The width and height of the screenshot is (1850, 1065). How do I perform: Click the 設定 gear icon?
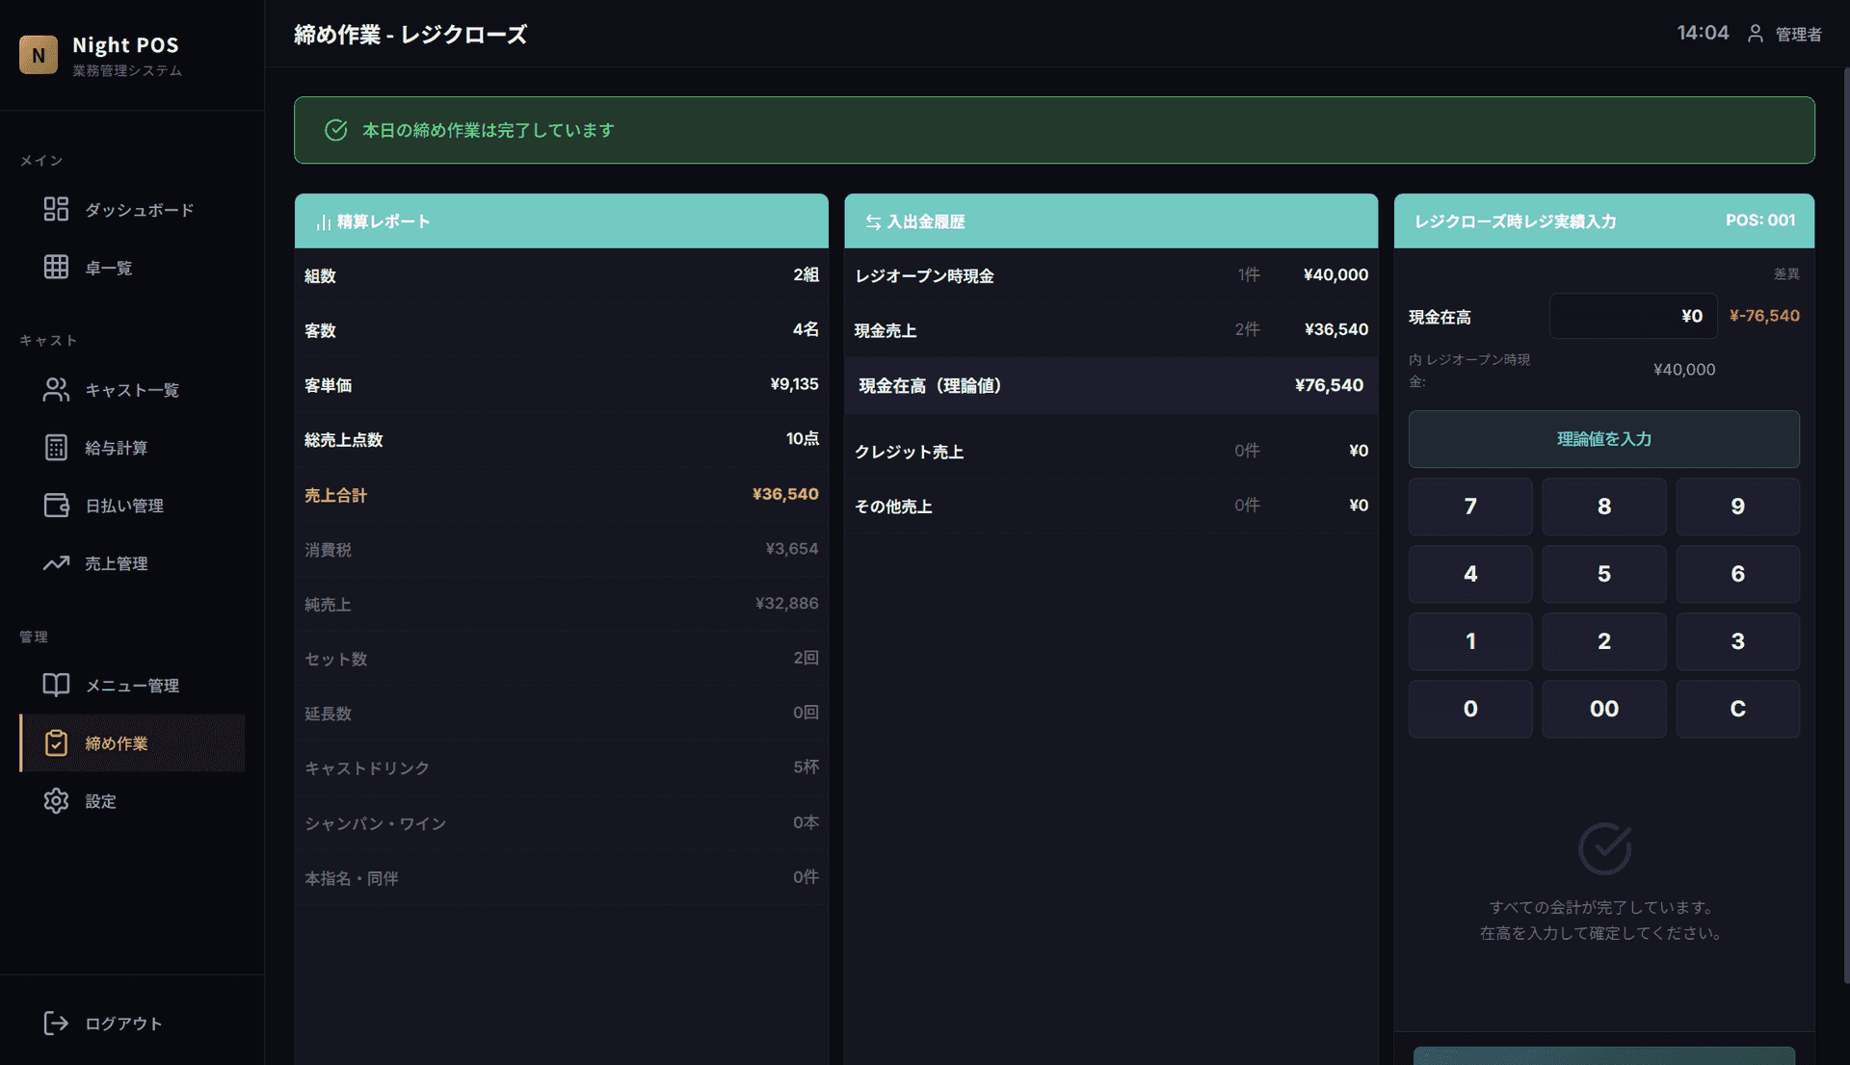[x=56, y=800]
